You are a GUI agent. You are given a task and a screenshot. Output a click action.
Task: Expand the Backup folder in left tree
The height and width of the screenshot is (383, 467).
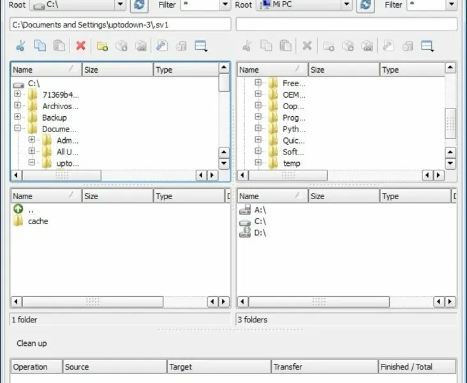pos(17,117)
